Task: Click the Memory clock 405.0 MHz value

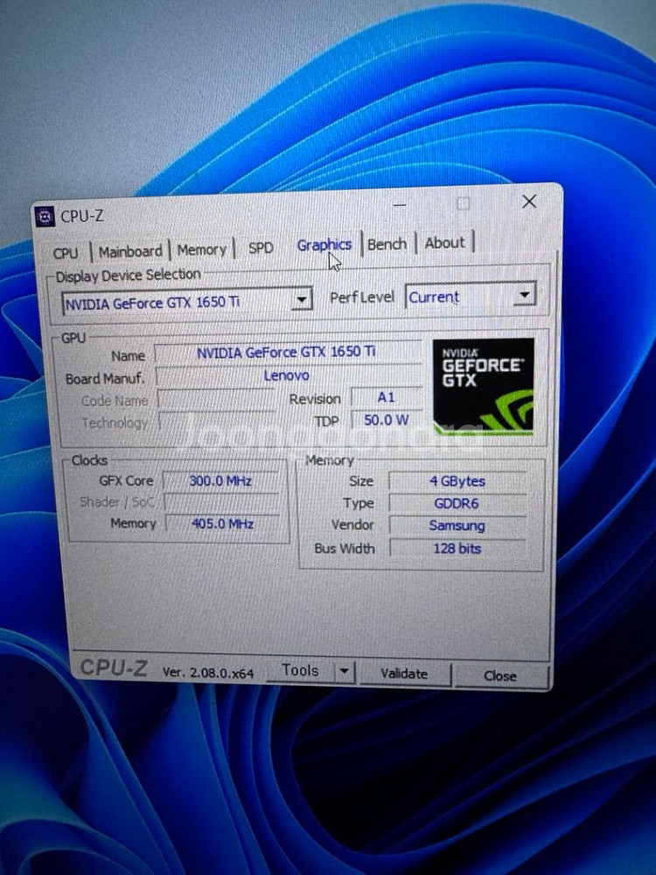Action: coord(222,523)
